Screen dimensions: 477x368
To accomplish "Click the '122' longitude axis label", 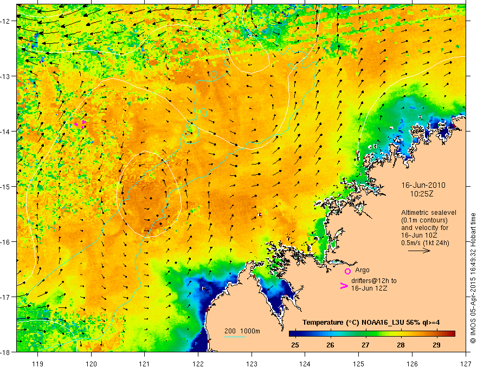I will (x=198, y=364).
